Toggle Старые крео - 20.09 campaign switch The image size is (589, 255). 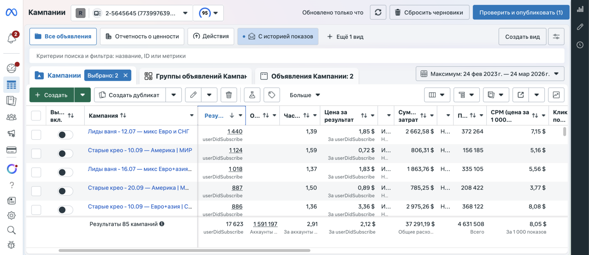[65, 191]
